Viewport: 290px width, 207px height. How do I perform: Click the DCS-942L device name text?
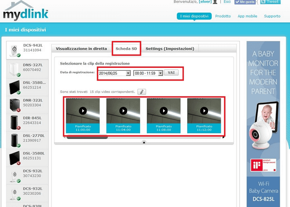[33, 45]
